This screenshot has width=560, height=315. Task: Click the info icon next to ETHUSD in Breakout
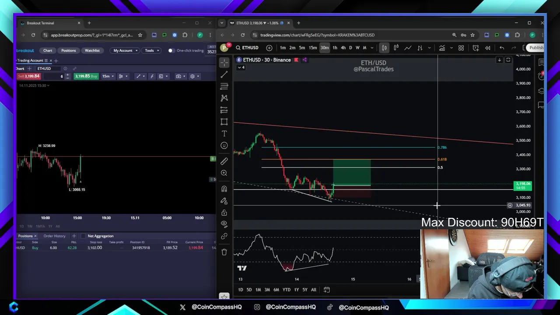coord(65,68)
